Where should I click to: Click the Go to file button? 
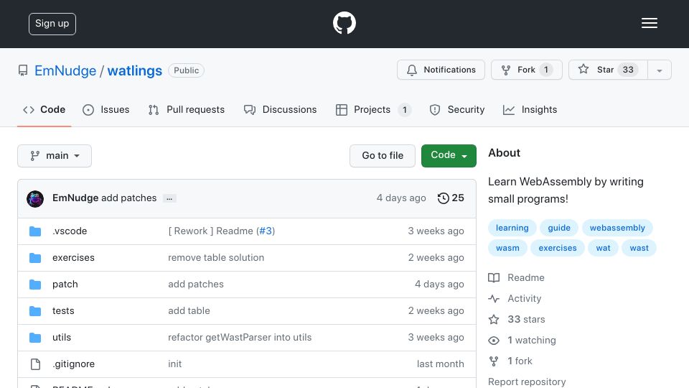click(x=383, y=156)
